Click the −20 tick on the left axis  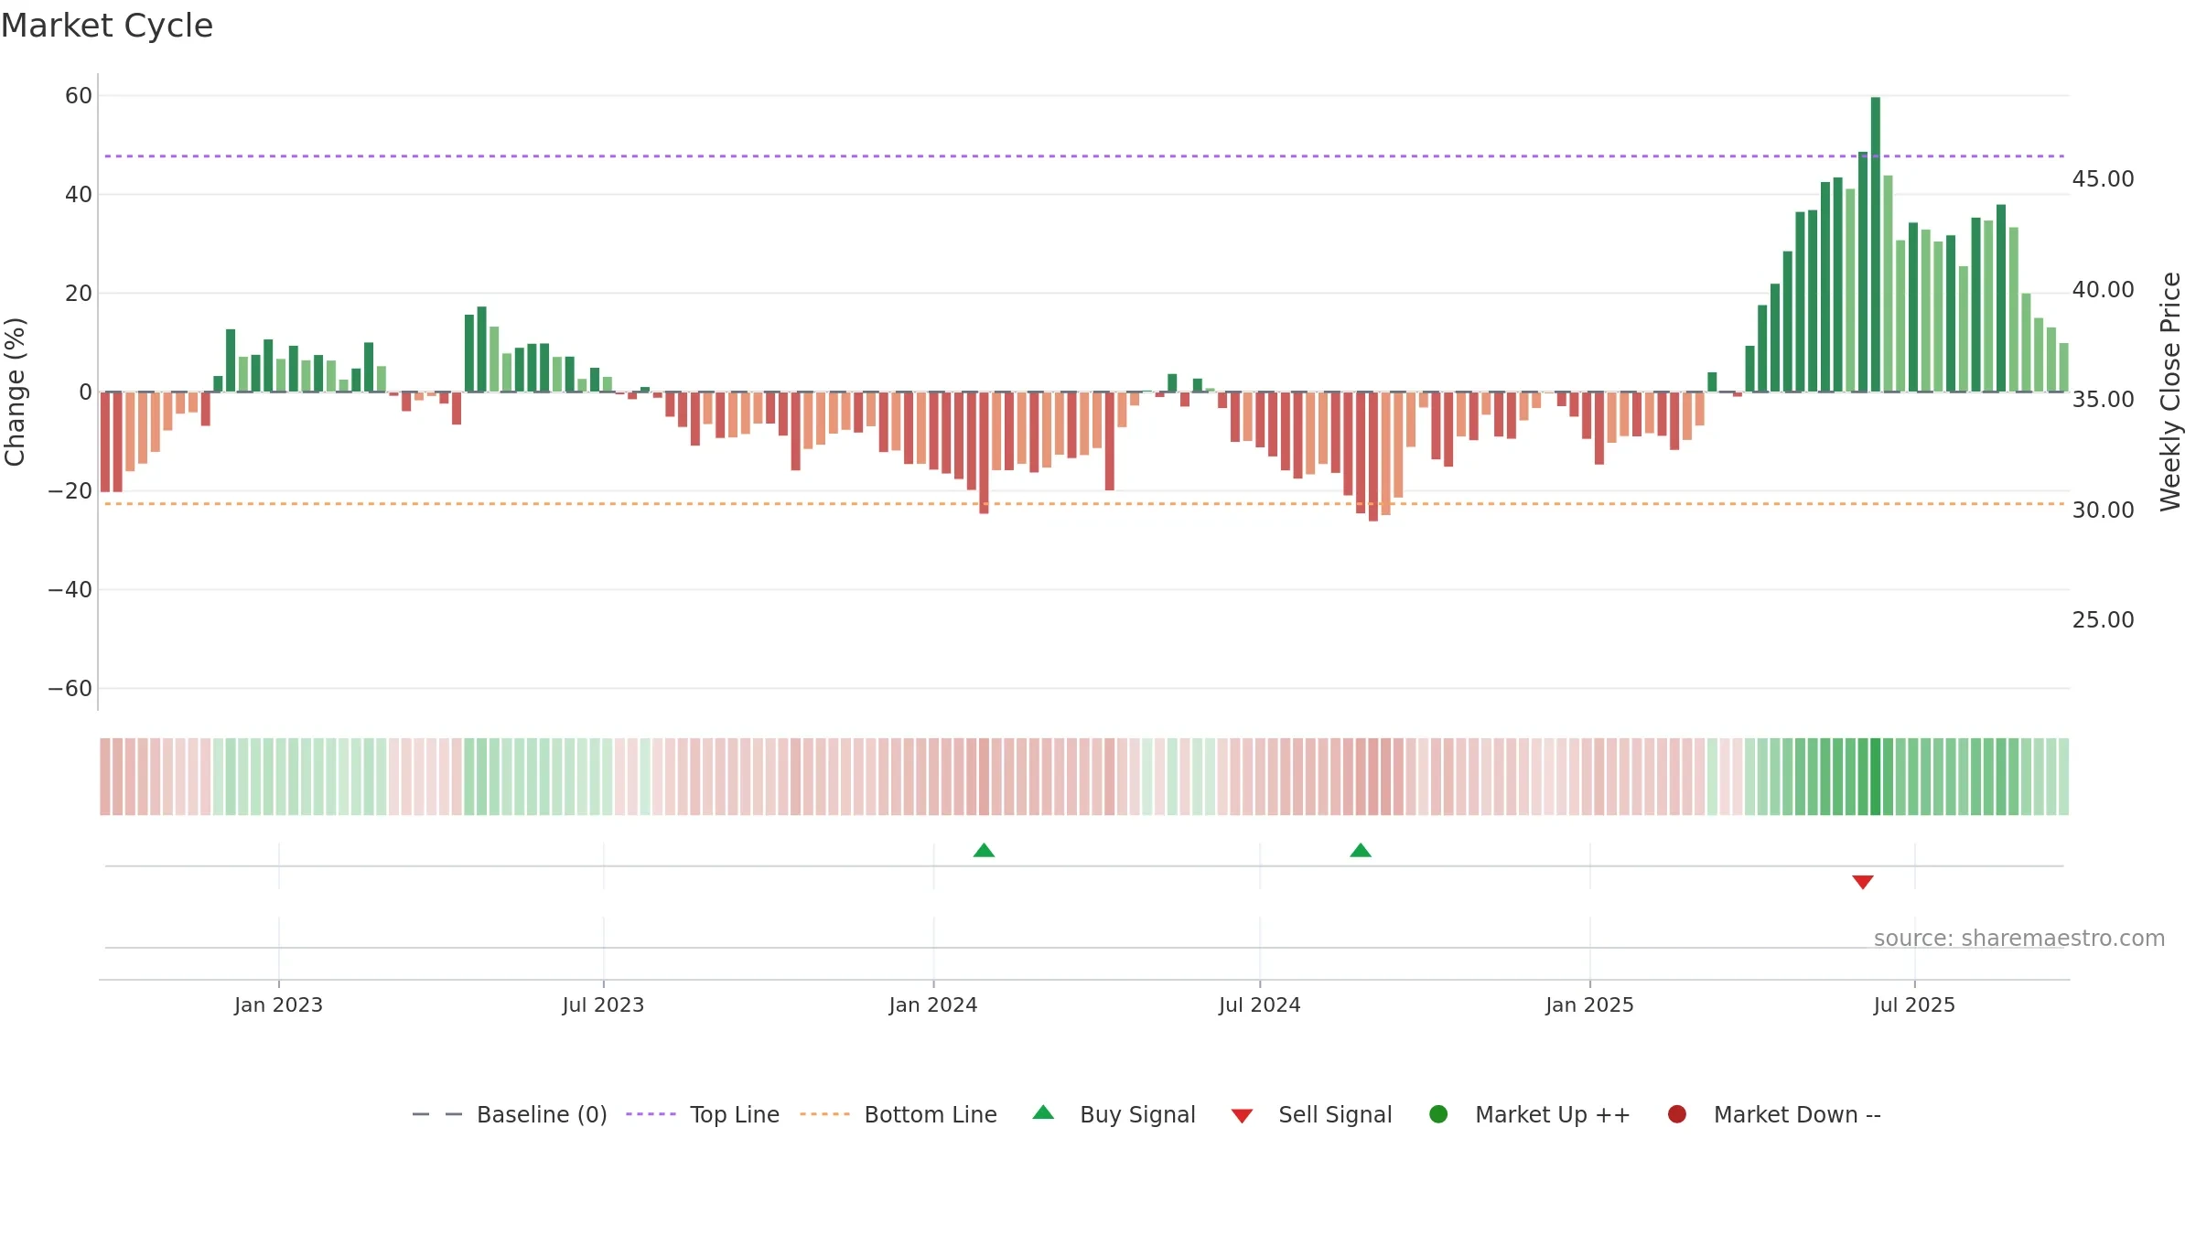coord(70,490)
